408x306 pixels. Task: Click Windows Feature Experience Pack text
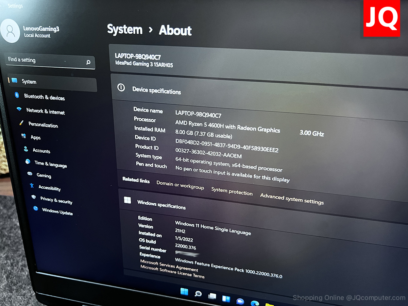pyautogui.click(x=228, y=268)
